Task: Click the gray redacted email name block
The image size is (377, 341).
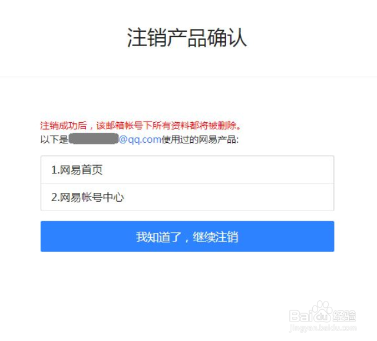Action: click(x=94, y=139)
